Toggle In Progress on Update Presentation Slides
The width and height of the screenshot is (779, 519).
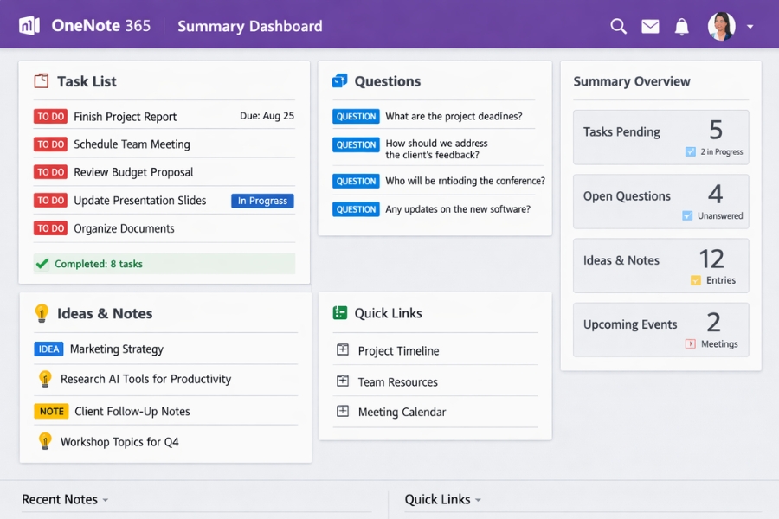(x=262, y=201)
